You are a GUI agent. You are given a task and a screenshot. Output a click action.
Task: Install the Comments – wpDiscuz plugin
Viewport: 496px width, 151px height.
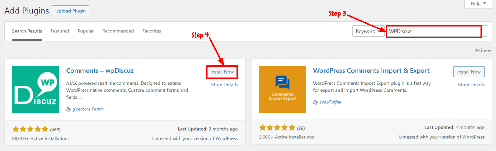point(222,72)
